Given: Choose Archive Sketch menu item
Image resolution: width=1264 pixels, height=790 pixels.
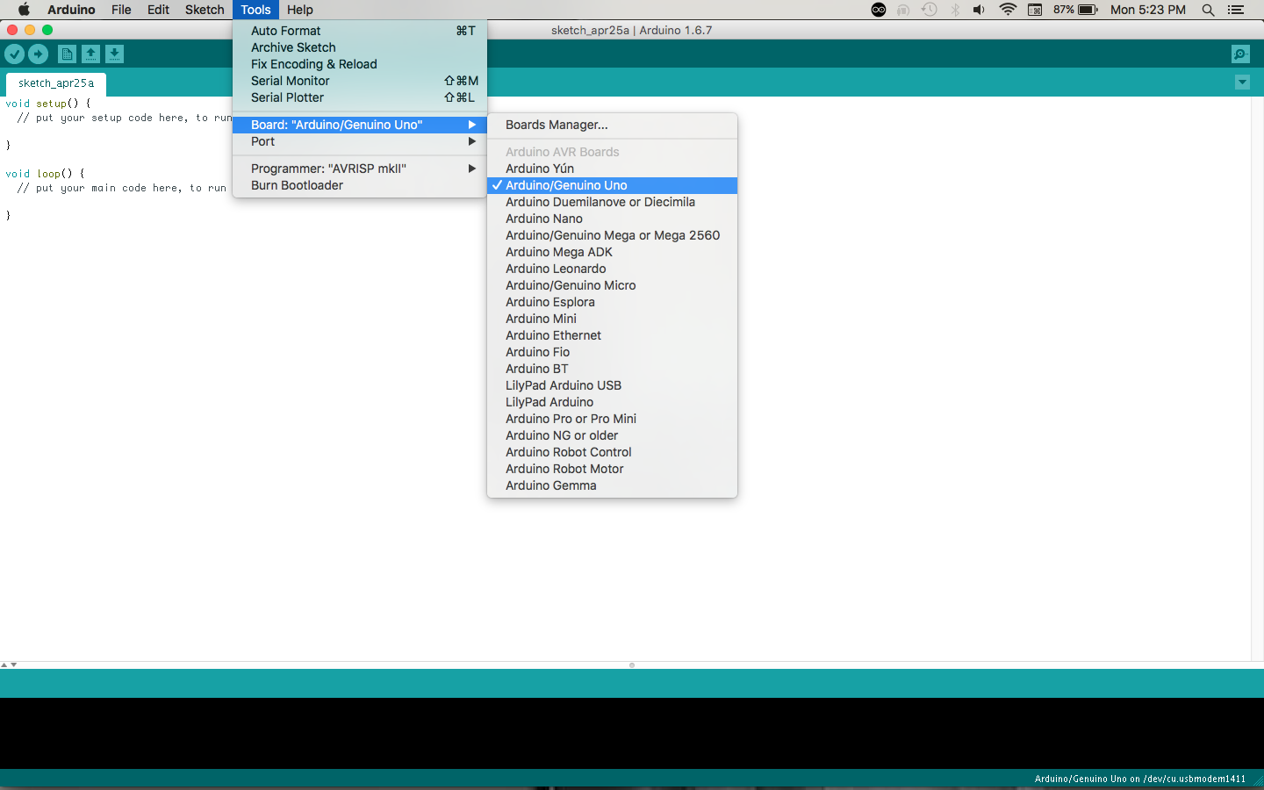Looking at the screenshot, I should (360, 47).
